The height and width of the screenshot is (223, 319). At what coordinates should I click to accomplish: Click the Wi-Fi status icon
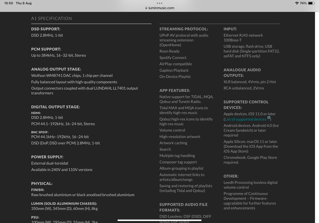tap(297, 3)
